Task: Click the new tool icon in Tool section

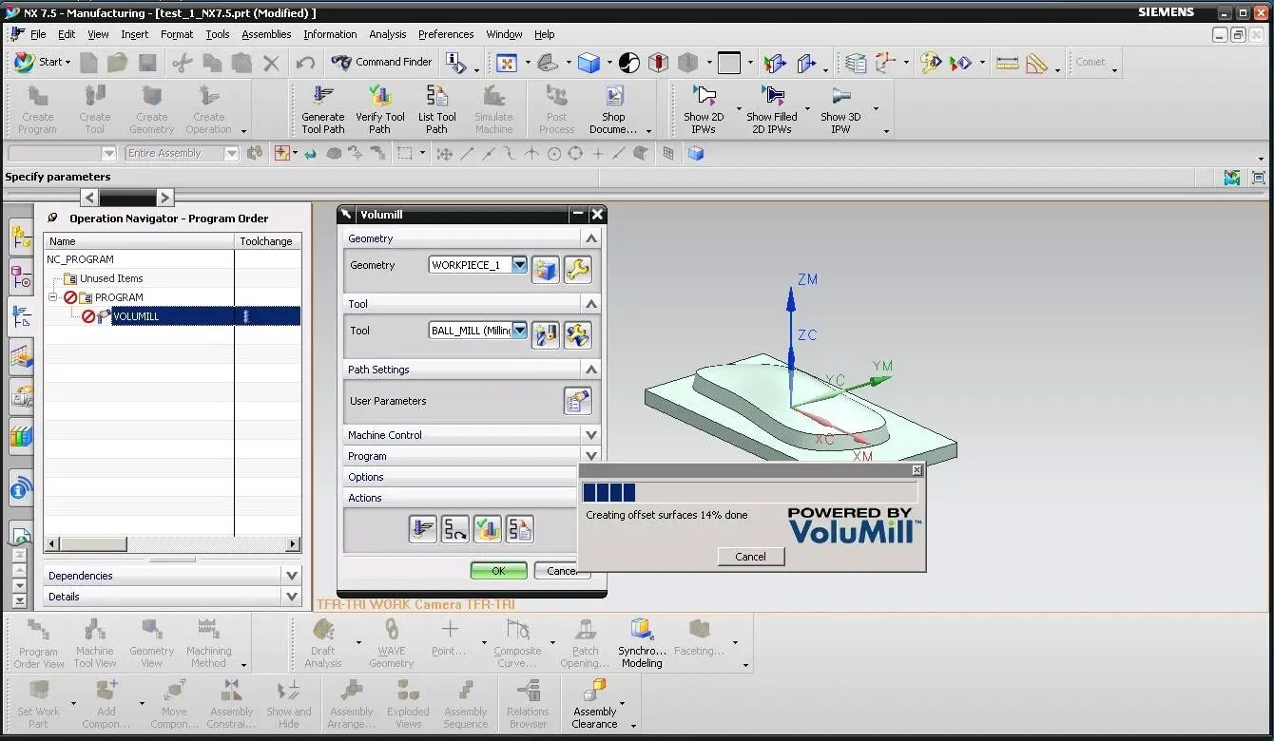Action: pos(545,334)
